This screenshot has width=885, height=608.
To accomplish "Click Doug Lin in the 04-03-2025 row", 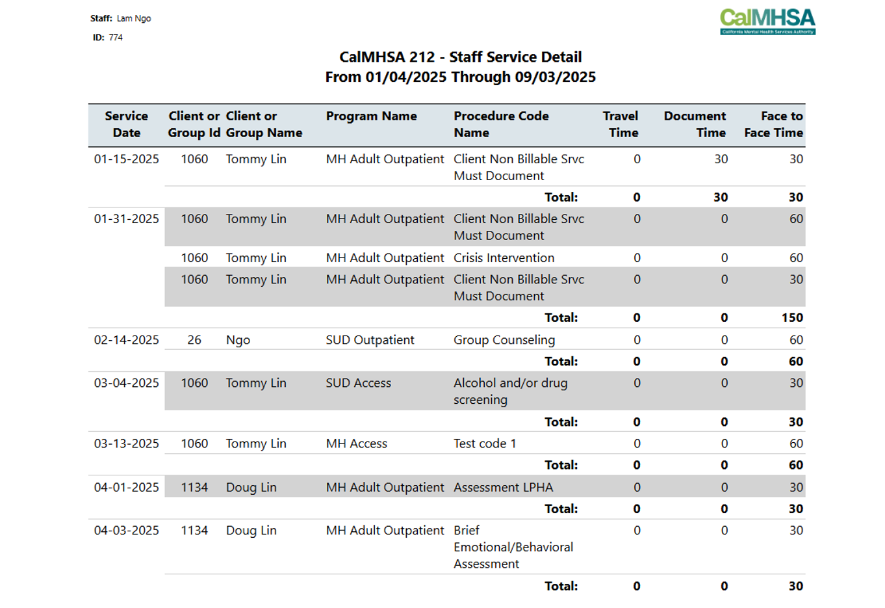I will [251, 531].
